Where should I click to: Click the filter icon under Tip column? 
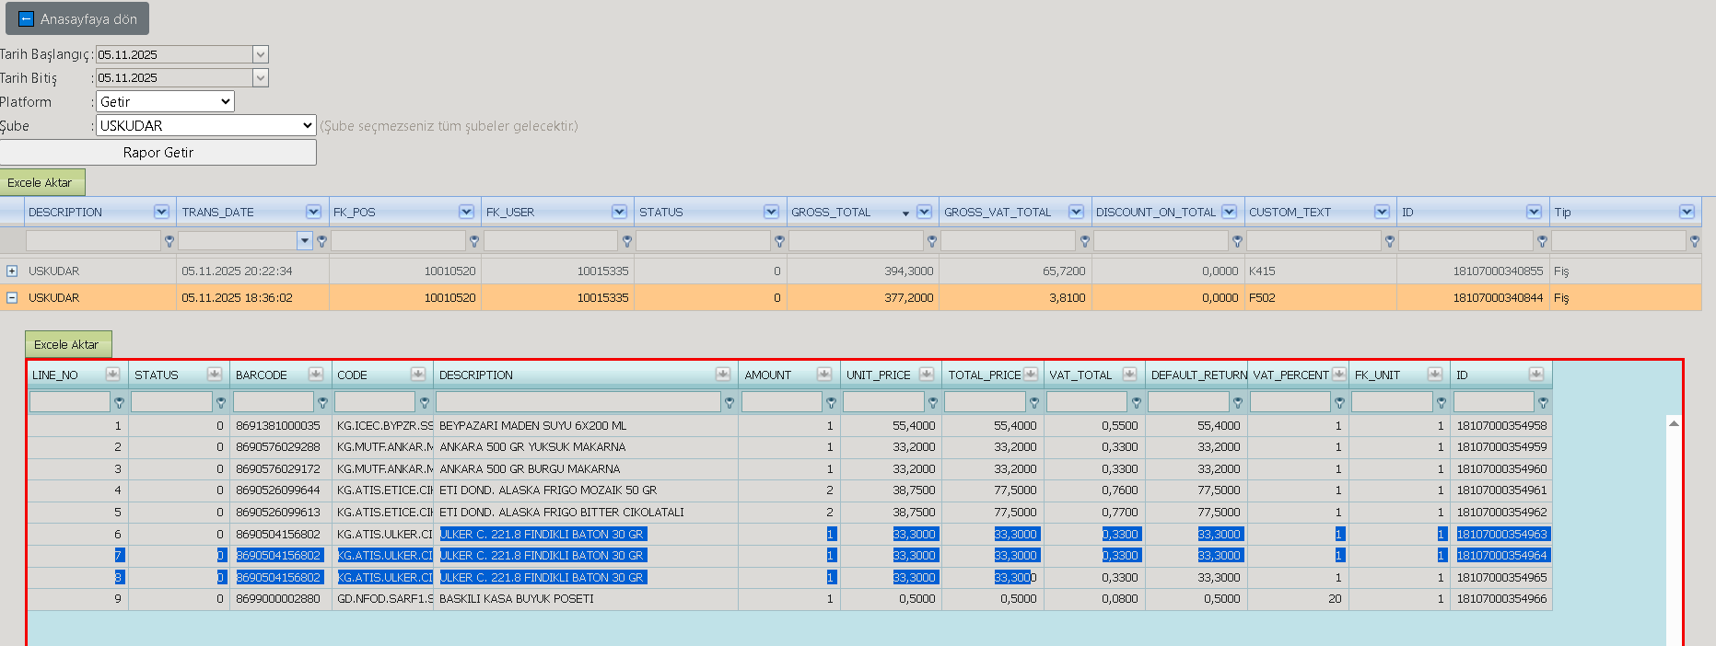tap(1694, 241)
